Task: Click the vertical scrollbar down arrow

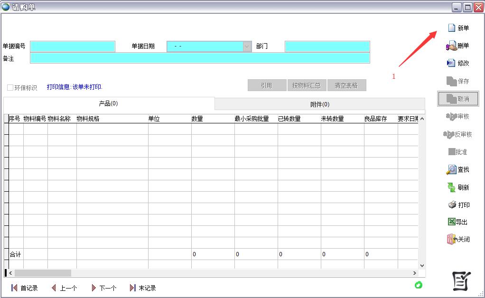Action: coord(422,266)
